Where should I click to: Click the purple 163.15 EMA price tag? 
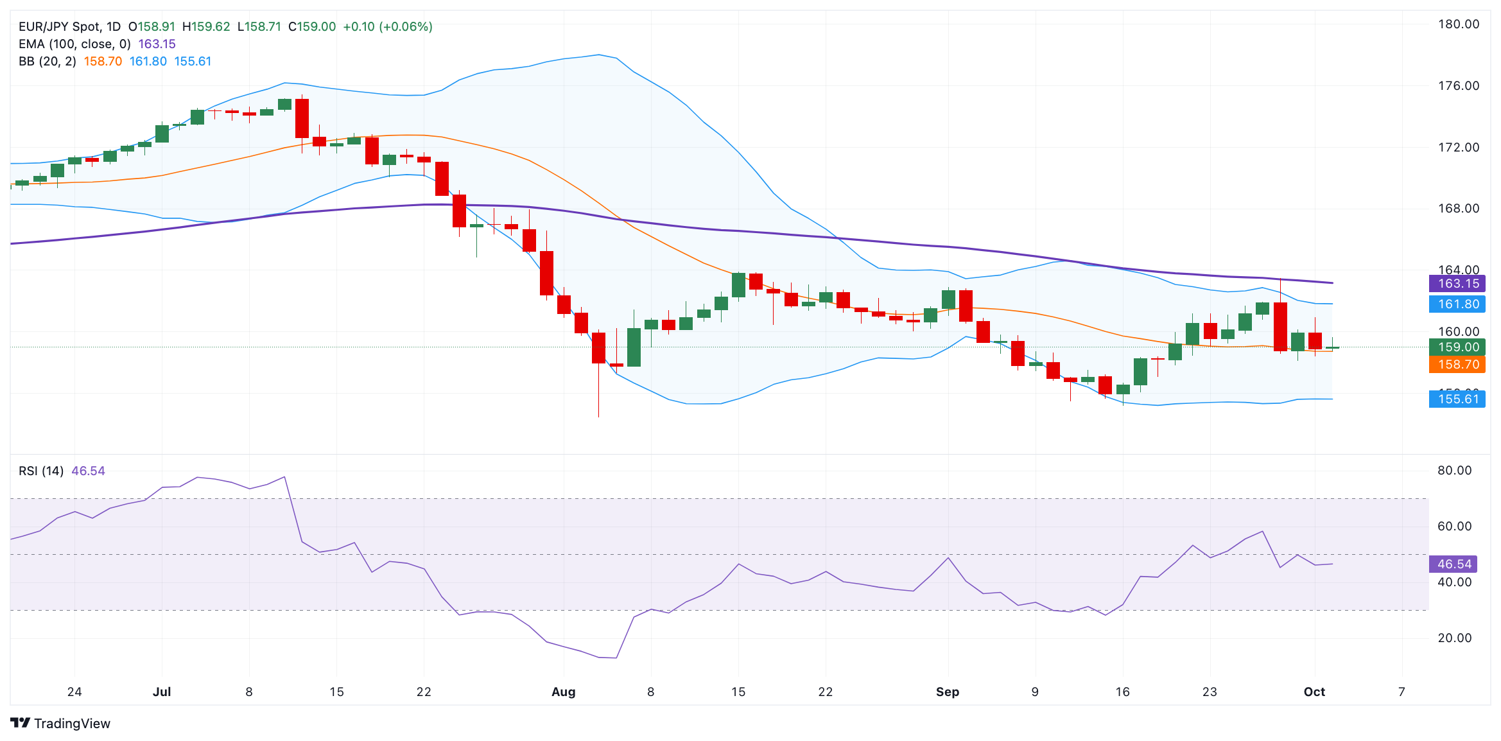(x=1457, y=283)
